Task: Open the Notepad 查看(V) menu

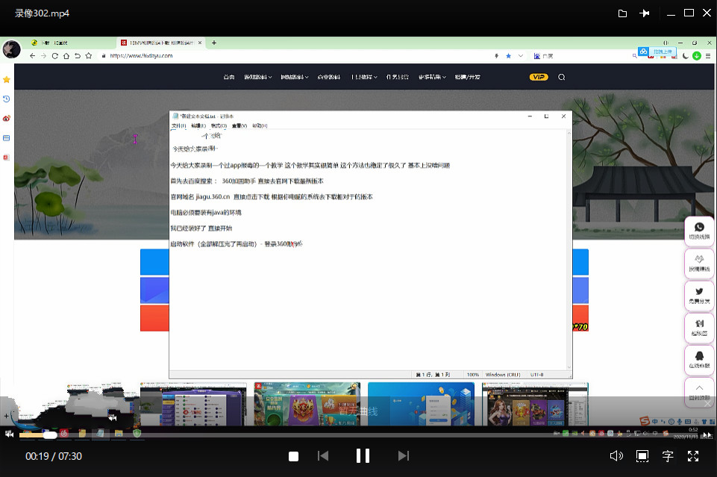Action: click(239, 125)
